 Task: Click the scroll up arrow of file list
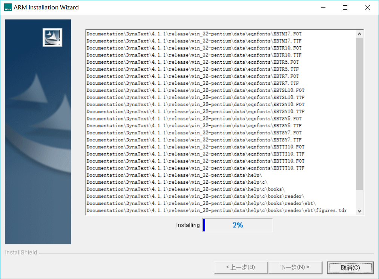[x=359, y=34]
